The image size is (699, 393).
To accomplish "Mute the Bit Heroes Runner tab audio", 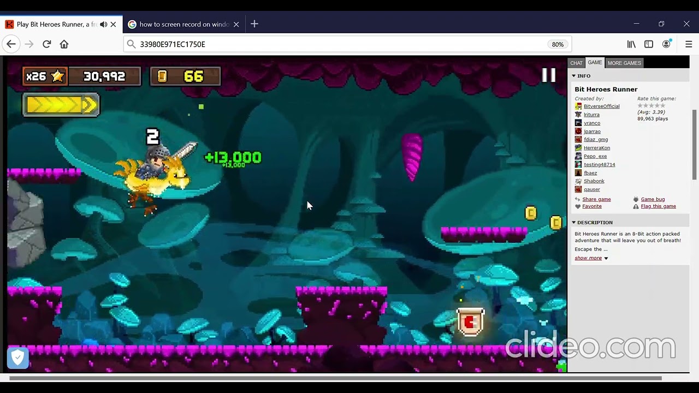I will [x=103, y=24].
